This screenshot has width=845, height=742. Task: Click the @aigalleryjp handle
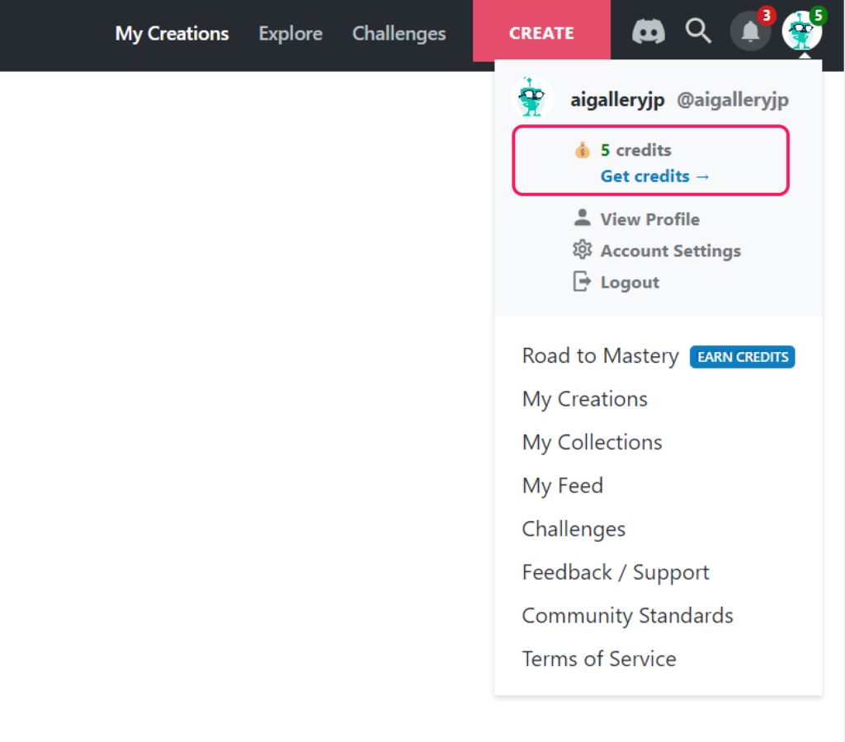733,100
